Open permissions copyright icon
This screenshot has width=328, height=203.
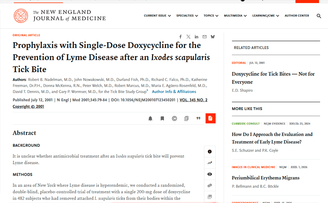pos(174,119)
